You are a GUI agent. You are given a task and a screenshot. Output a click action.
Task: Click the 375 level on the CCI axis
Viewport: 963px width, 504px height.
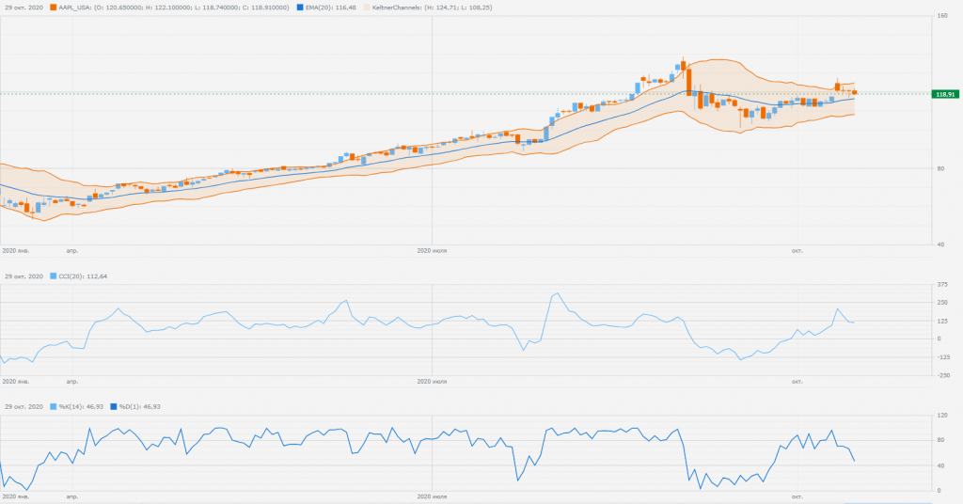pos(941,286)
